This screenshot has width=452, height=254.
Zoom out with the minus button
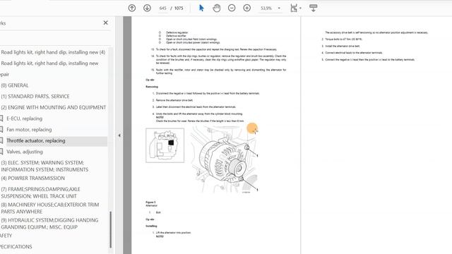pyautogui.click(x=232, y=8)
